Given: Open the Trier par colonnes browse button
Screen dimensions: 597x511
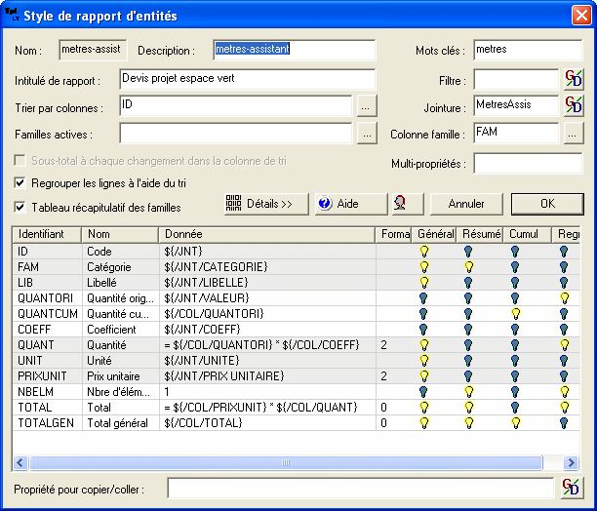Looking at the screenshot, I should click(365, 105).
